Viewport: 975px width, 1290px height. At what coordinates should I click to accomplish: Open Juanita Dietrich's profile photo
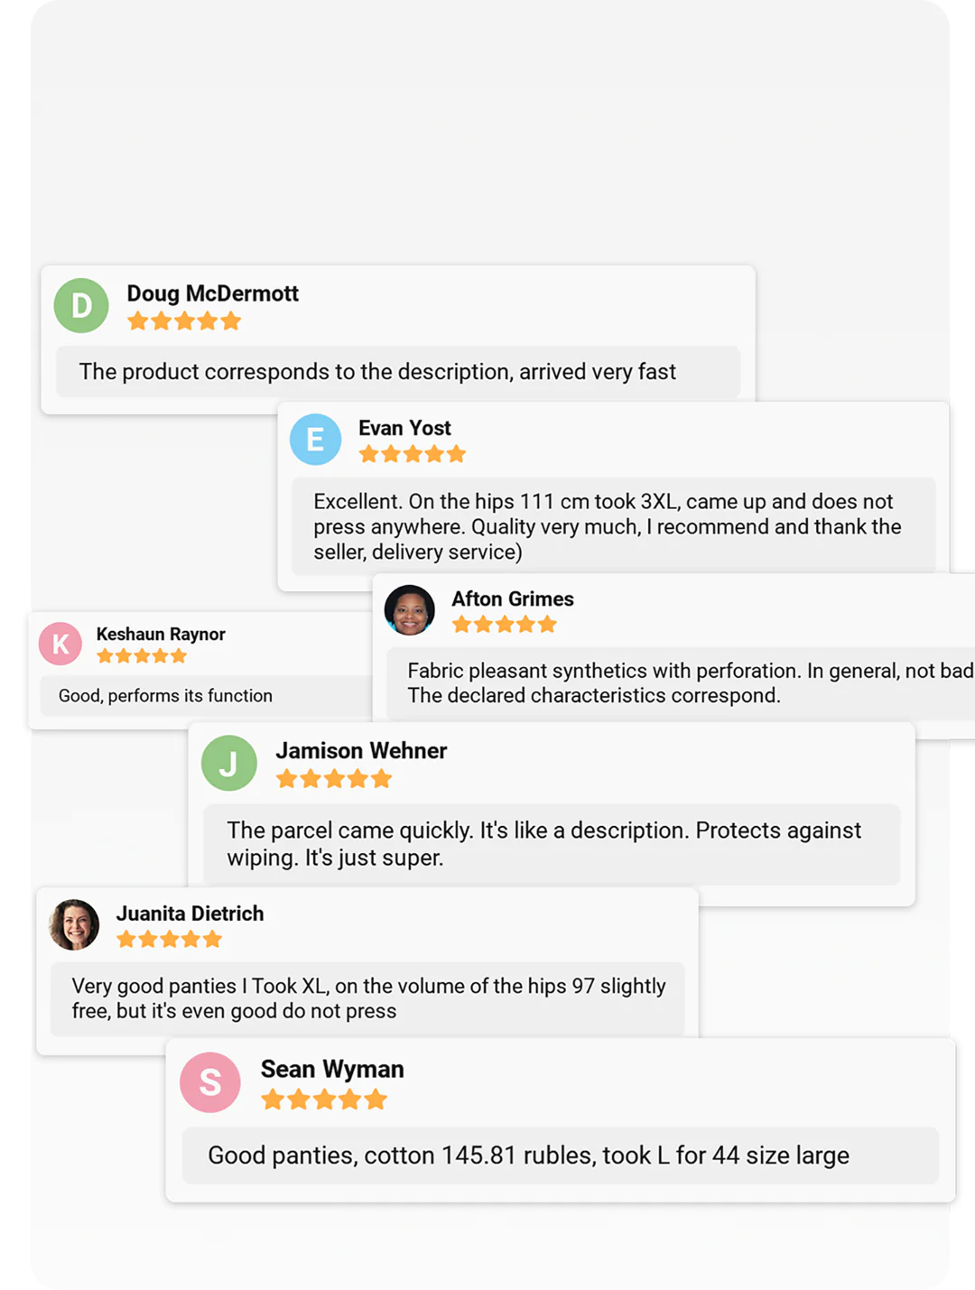pyautogui.click(x=74, y=924)
